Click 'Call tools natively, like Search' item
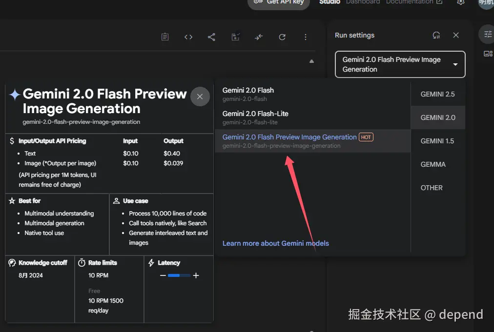Image resolution: width=494 pixels, height=332 pixels. (x=167, y=223)
